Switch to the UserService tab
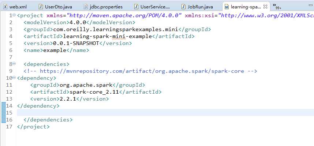The image size is (314, 146). click(152, 7)
